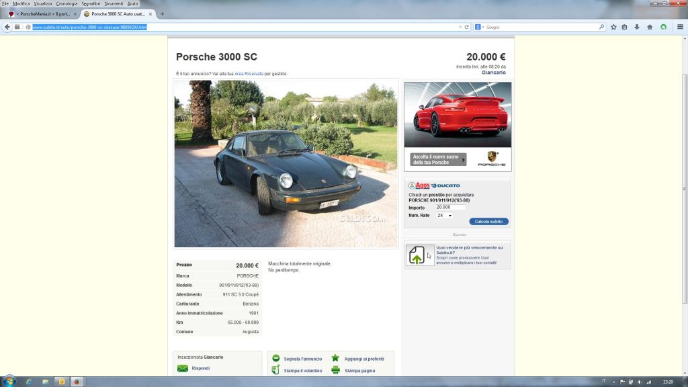Image resolution: width=688 pixels, height=387 pixels.
Task: Go to the home page icon
Action: click(650, 27)
